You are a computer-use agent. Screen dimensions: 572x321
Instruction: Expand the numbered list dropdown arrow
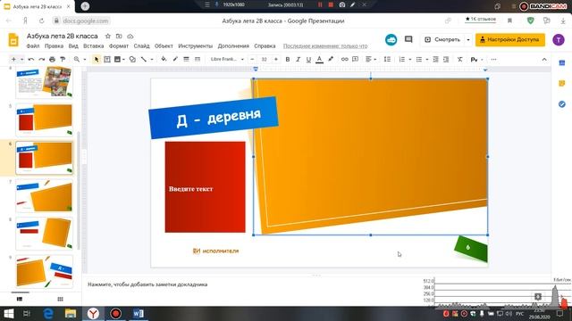point(410,60)
